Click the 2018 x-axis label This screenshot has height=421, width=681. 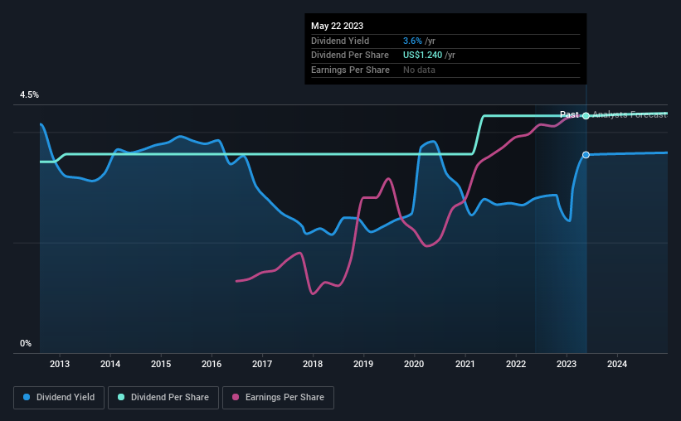coord(313,364)
